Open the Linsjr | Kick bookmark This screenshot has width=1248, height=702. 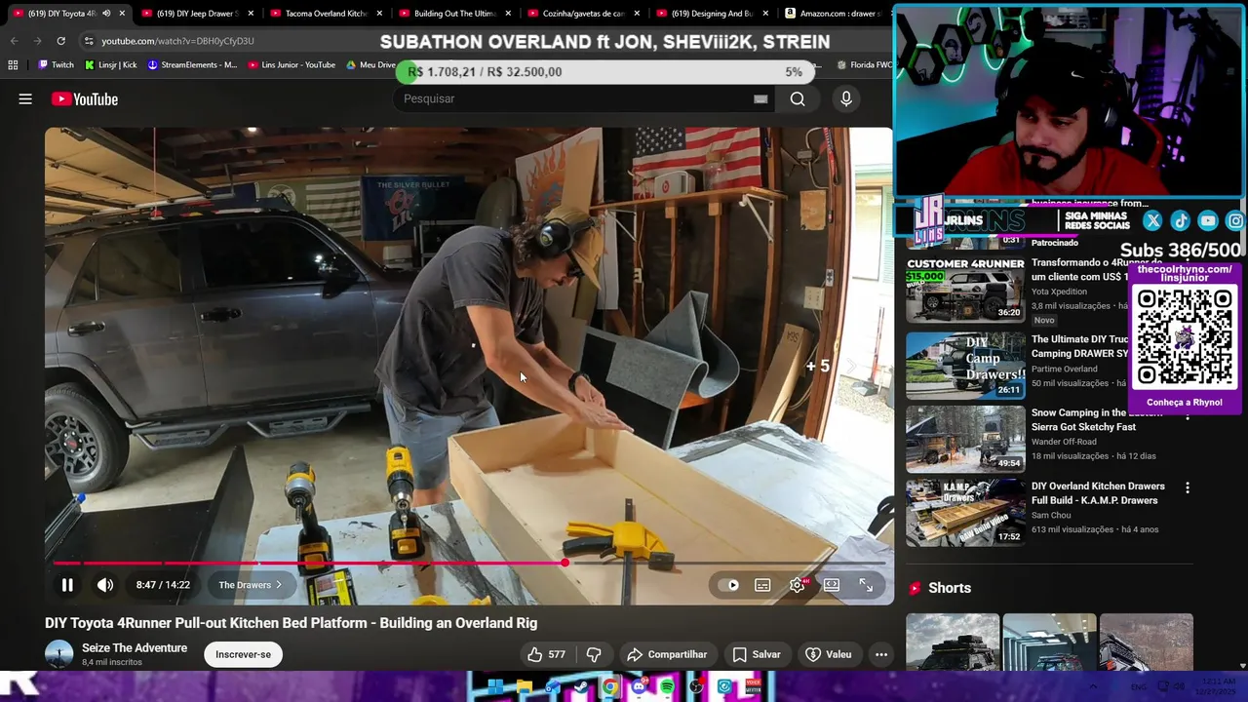(x=111, y=65)
